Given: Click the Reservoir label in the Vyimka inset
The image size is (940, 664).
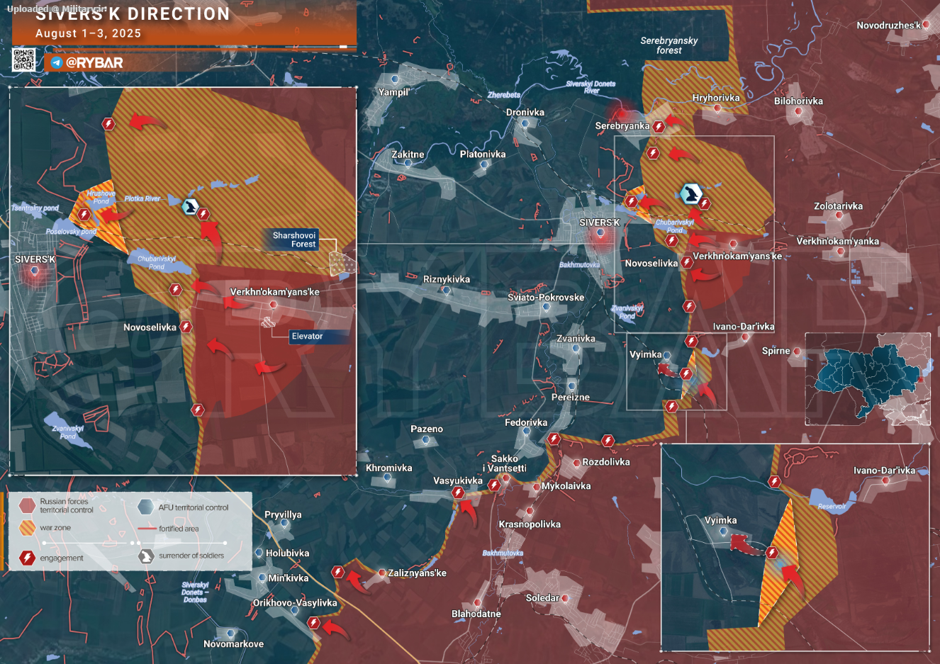Looking at the screenshot, I should tap(832, 507).
